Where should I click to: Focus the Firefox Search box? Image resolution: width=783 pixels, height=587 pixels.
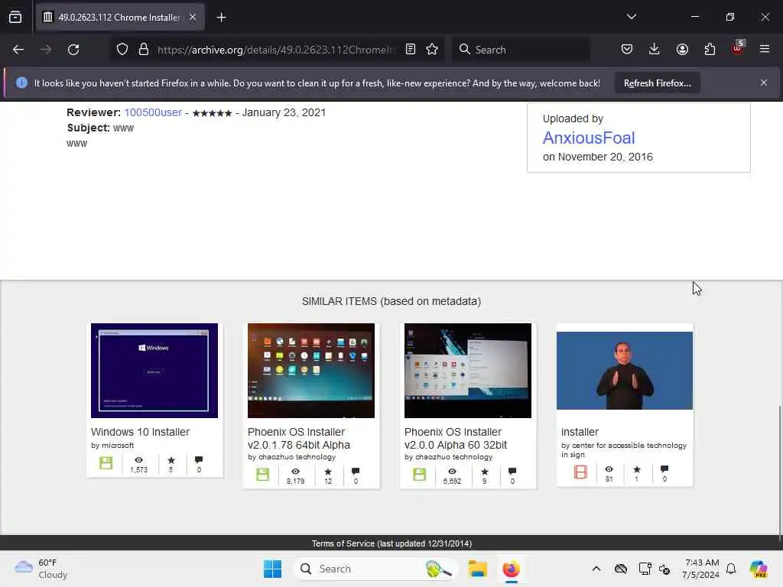click(x=521, y=50)
